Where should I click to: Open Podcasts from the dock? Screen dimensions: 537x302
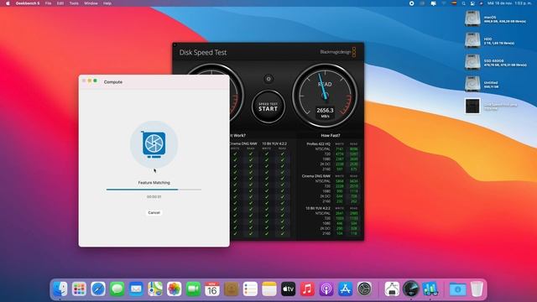click(326, 289)
